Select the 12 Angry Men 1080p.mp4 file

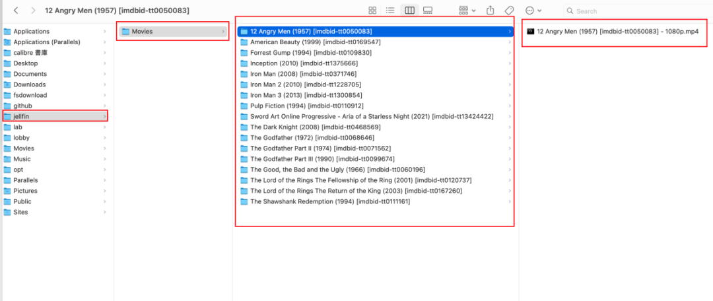pyautogui.click(x=613, y=32)
